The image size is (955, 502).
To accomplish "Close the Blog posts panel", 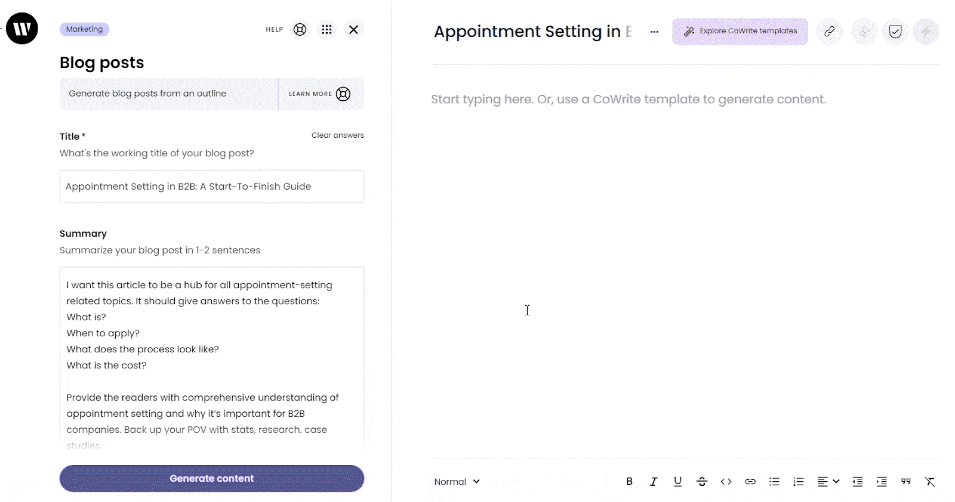I will 353,29.
